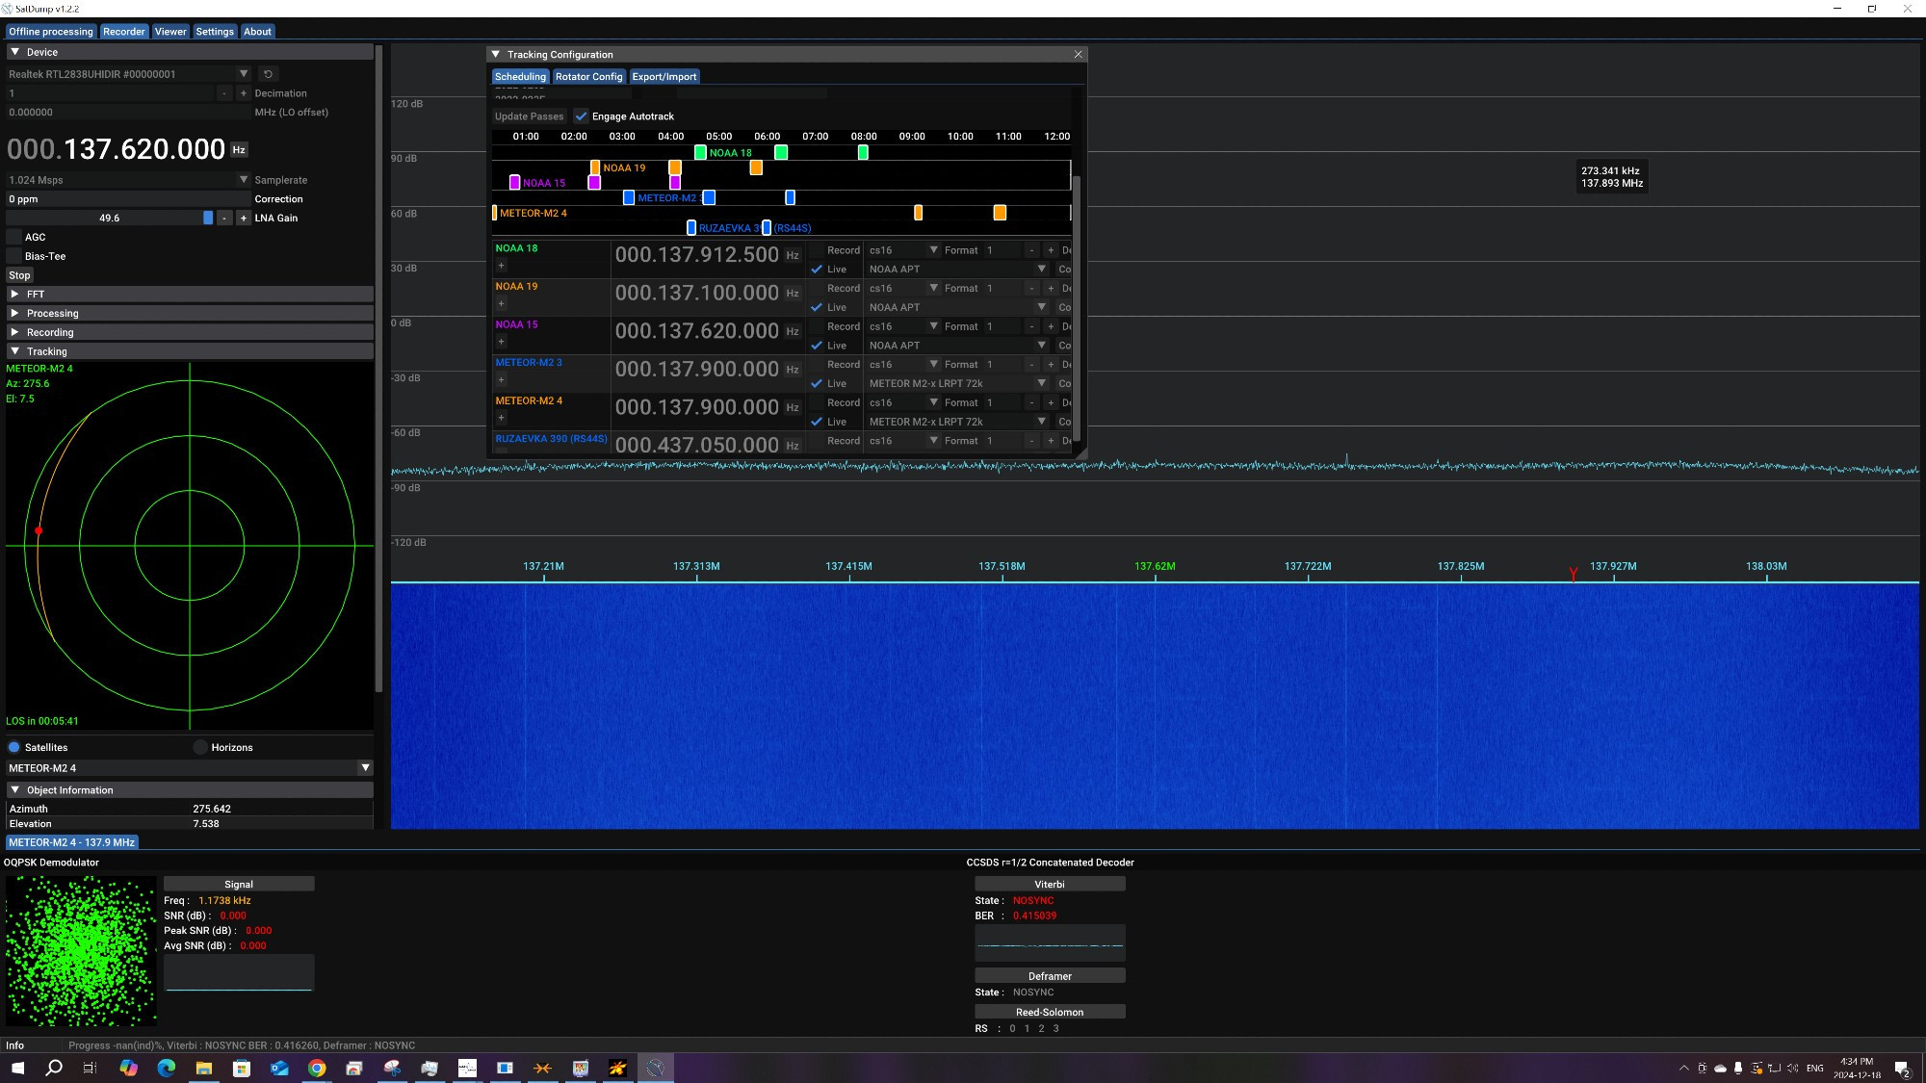The image size is (1926, 1083).
Task: Switch to the Export/Import tab
Action: [x=664, y=77]
